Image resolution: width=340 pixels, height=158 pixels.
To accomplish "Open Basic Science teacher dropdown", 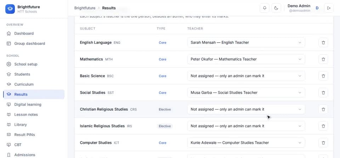I will pos(246,76).
